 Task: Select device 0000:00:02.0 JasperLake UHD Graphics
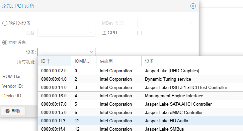[x=140, y=71]
